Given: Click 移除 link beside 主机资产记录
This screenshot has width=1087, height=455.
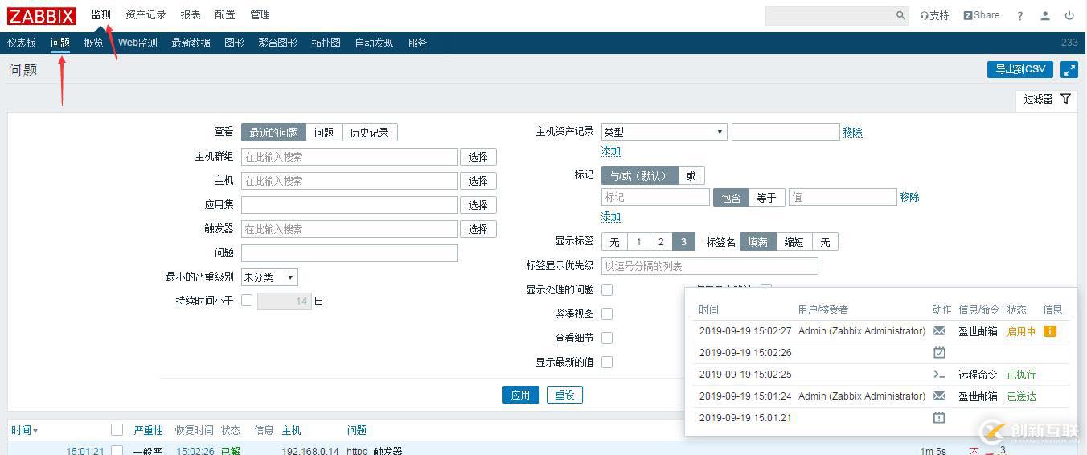Looking at the screenshot, I should coord(853,133).
